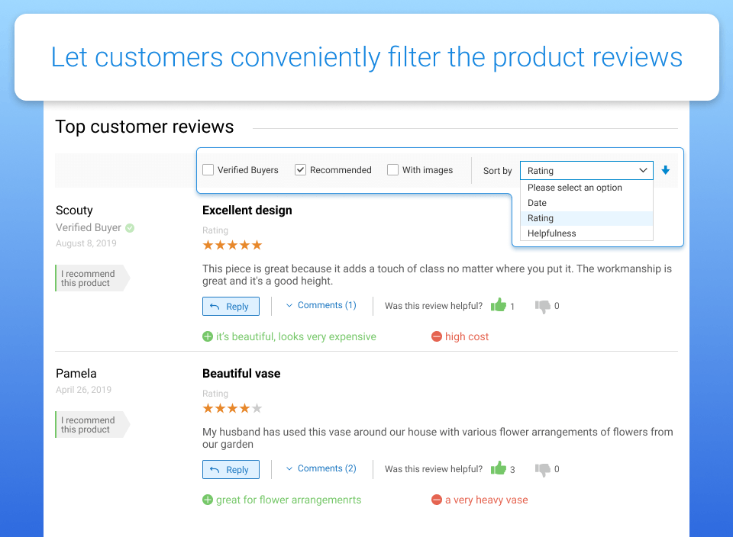This screenshot has width=733, height=537.
Task: Click the blue sort direction arrow
Action: tap(666, 170)
